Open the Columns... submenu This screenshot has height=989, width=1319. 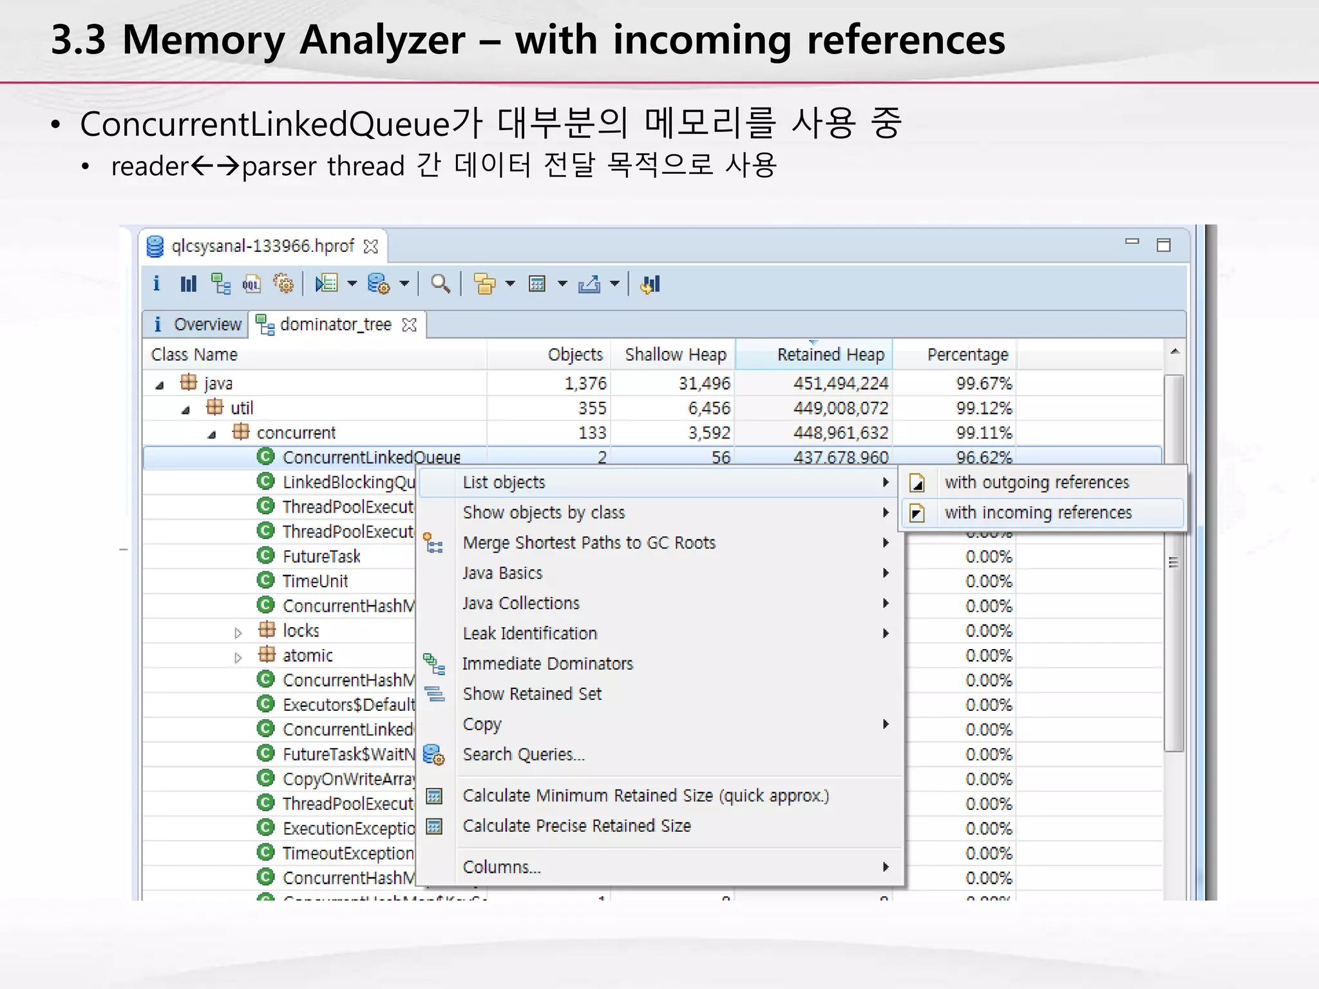pyautogui.click(x=659, y=867)
